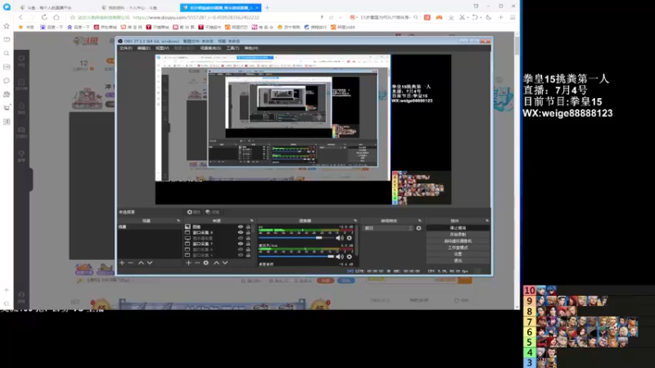Open the 编辑(E) menu in OBS
Screen dimensions: 655x368
tap(144, 48)
